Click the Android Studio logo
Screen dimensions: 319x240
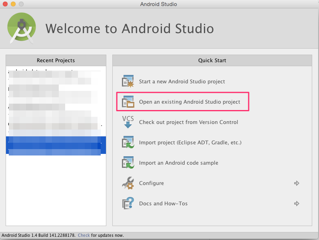click(22, 28)
